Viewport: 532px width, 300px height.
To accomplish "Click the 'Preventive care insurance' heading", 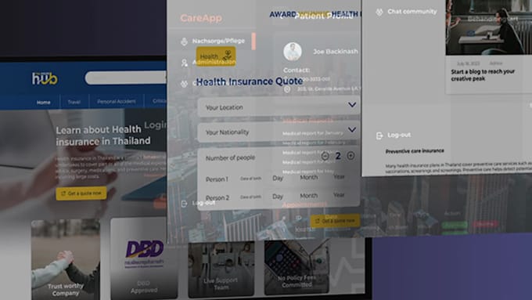I will tap(415, 151).
